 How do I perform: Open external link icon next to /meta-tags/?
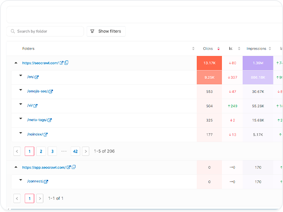click(49, 120)
